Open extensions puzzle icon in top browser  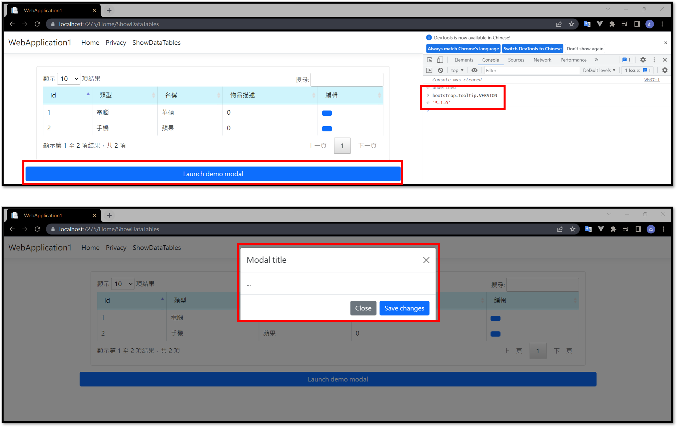point(612,24)
